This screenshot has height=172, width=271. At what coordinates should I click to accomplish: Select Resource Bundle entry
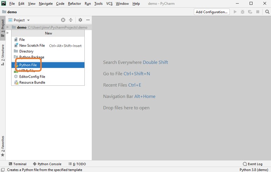click(48, 83)
